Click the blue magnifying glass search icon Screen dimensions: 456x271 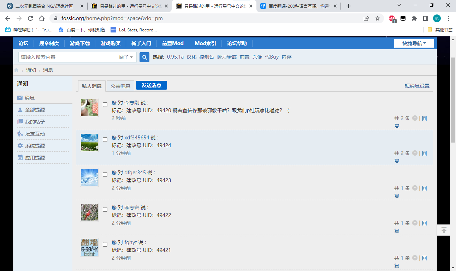point(144,57)
